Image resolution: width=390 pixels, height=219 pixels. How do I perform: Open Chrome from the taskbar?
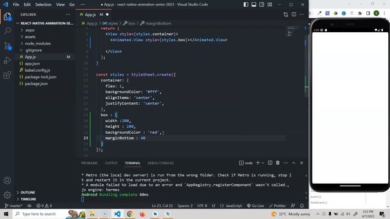pyautogui.click(x=130, y=214)
